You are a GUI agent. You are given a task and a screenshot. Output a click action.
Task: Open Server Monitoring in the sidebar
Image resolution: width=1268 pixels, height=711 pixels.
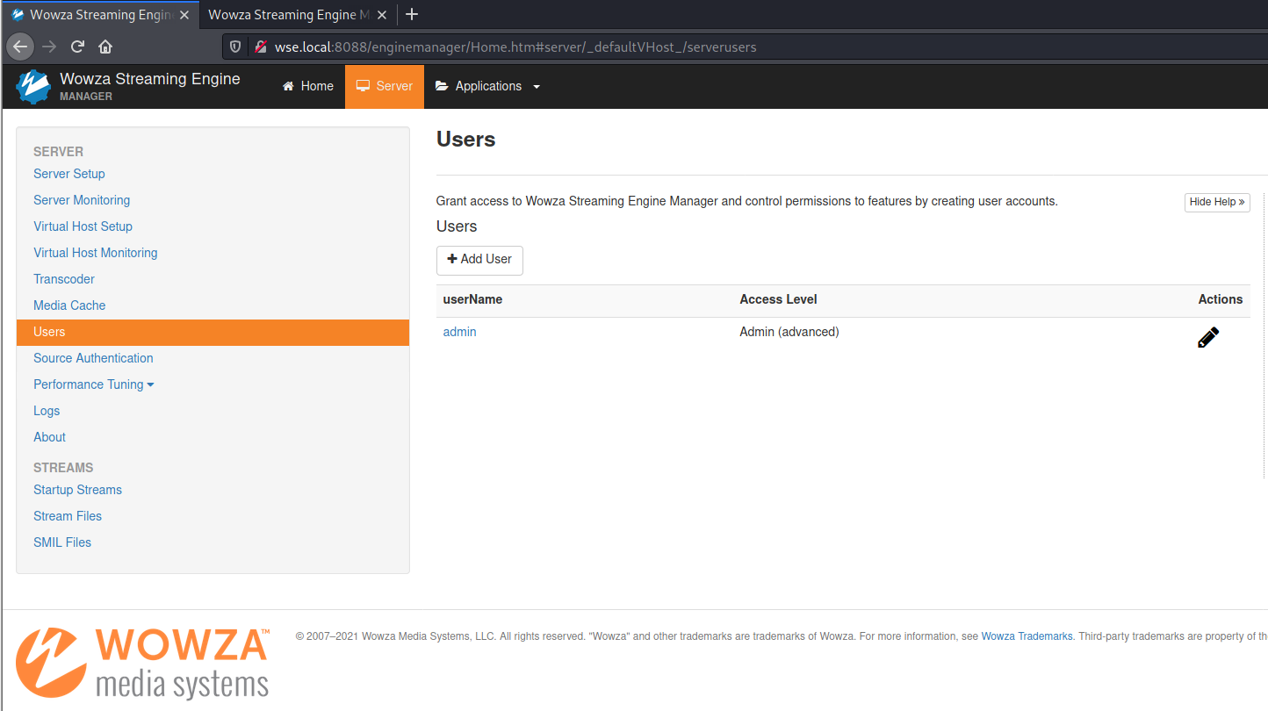82,200
